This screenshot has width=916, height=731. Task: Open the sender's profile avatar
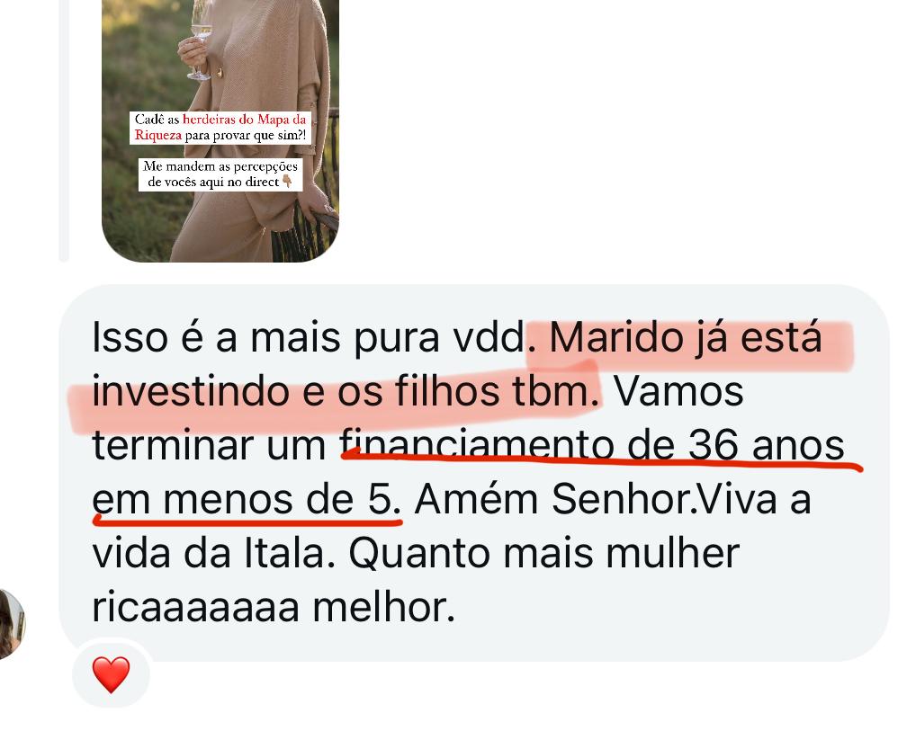tap(12, 624)
